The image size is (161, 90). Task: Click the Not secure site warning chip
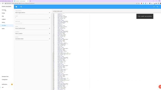click(8, 3)
